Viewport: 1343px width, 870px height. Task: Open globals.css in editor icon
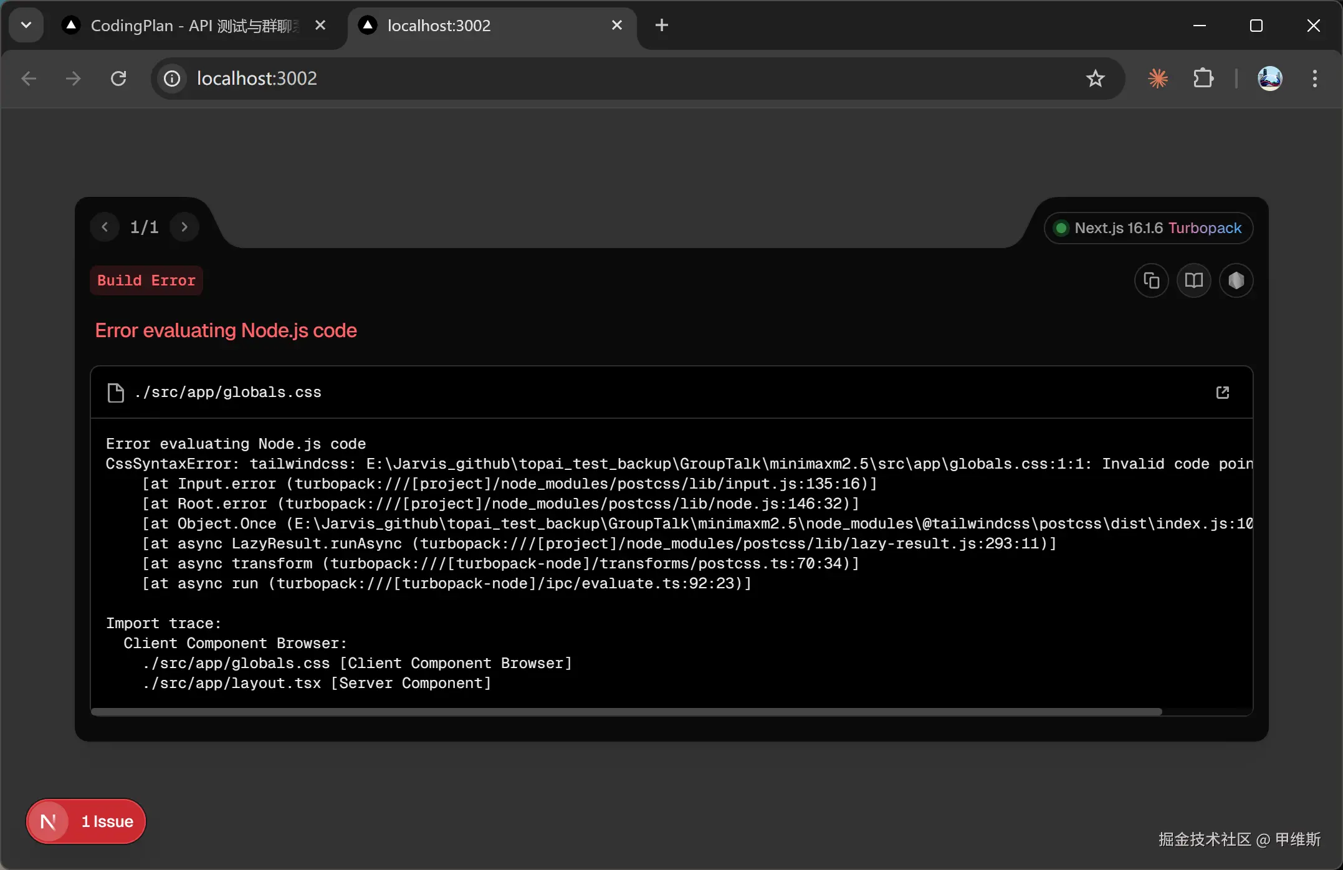pos(1222,392)
